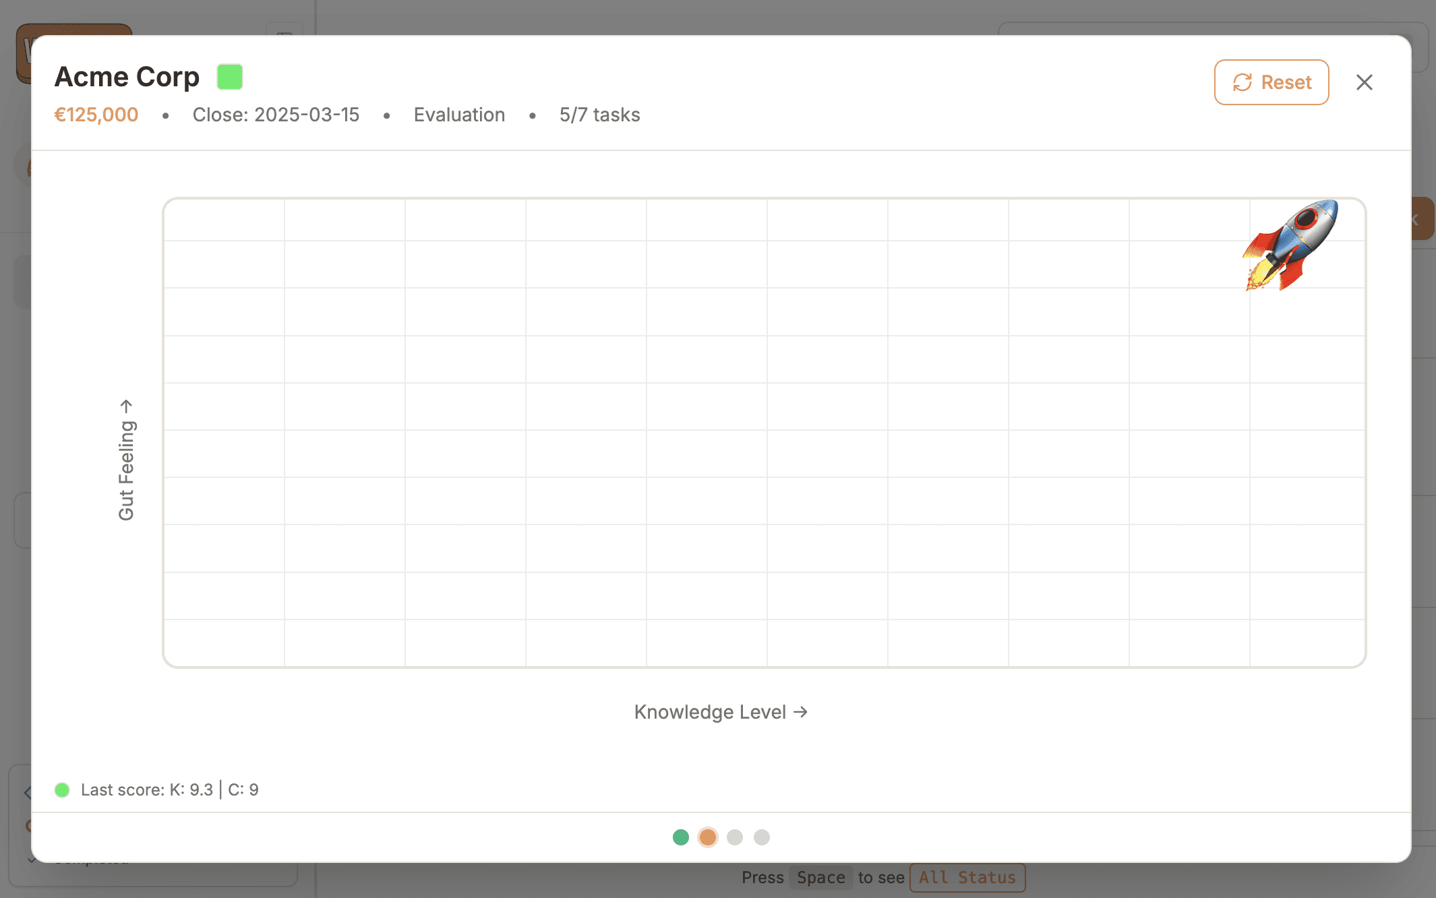The image size is (1436, 898).
Task: Click the rocket emoji marker on grid
Action: [1290, 245]
